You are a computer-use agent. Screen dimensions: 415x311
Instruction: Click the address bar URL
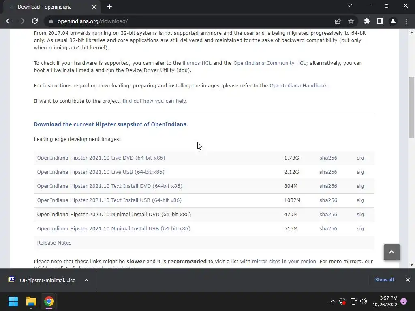coord(93,21)
